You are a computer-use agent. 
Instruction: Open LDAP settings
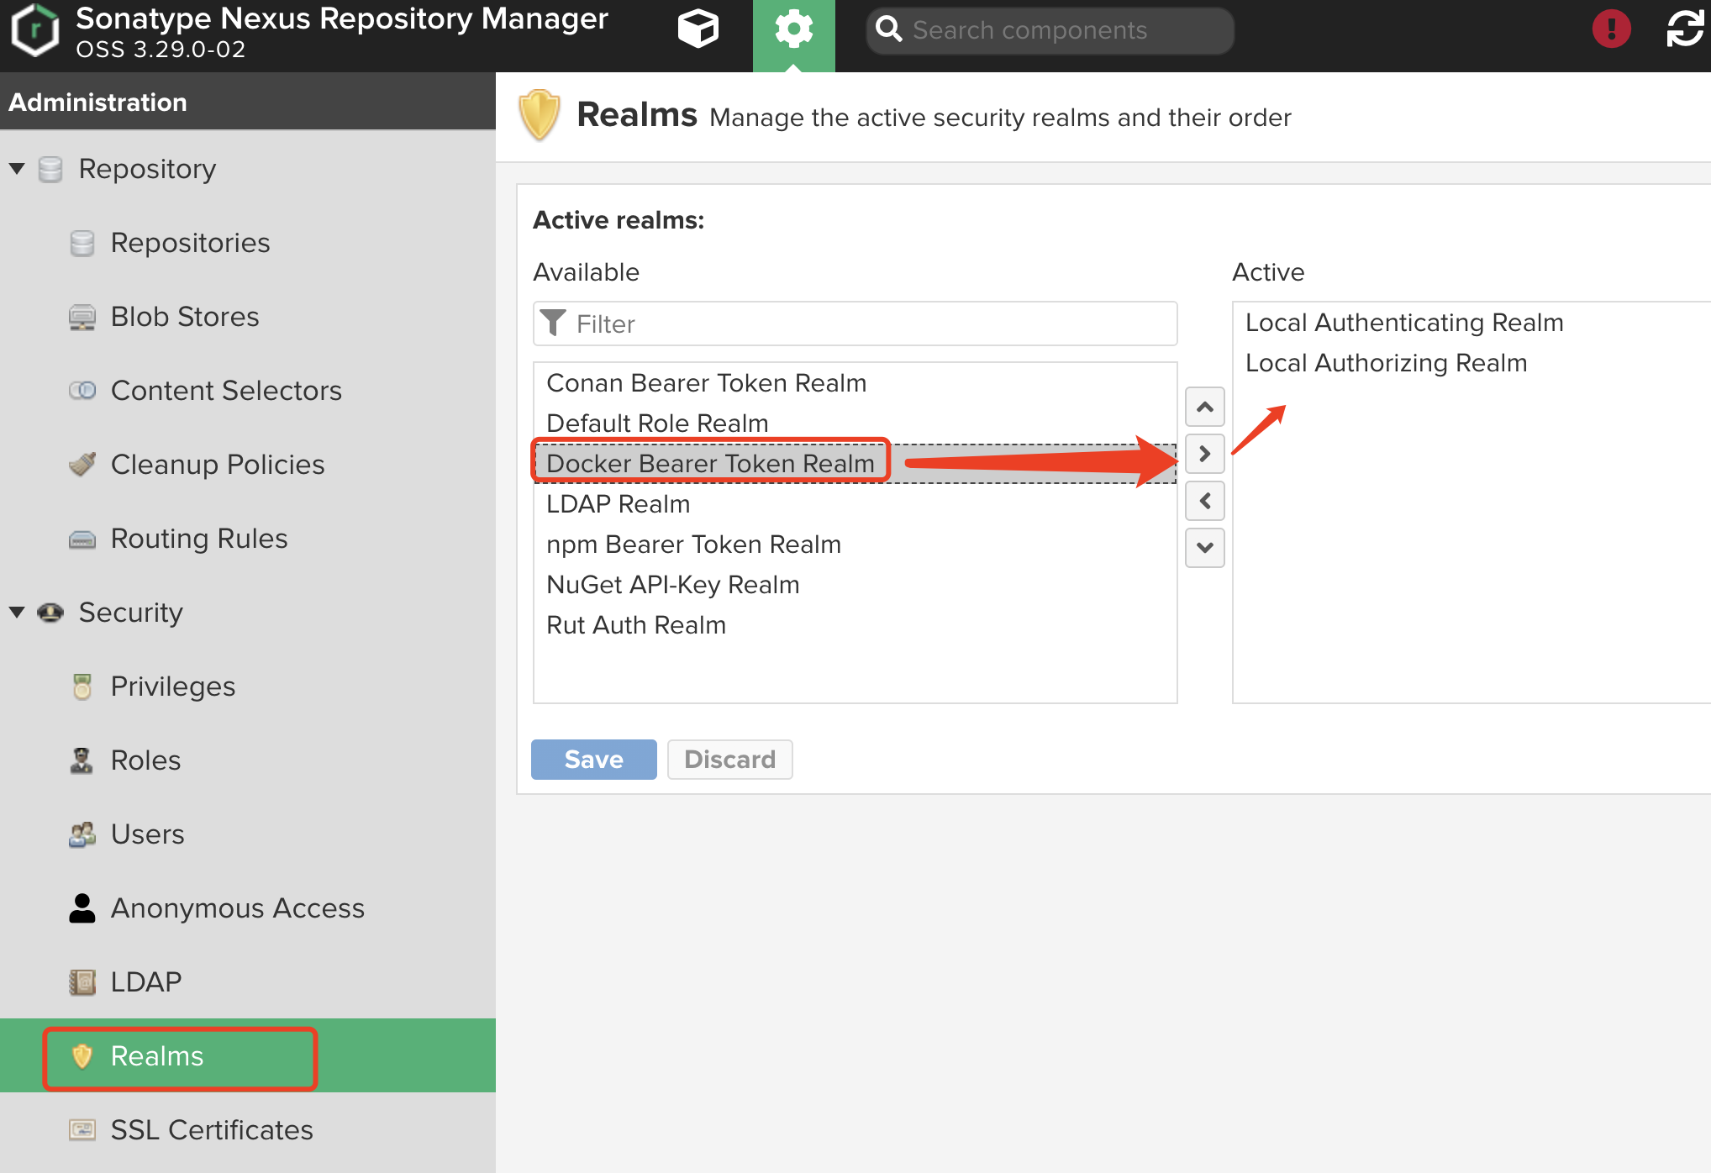pos(146,982)
